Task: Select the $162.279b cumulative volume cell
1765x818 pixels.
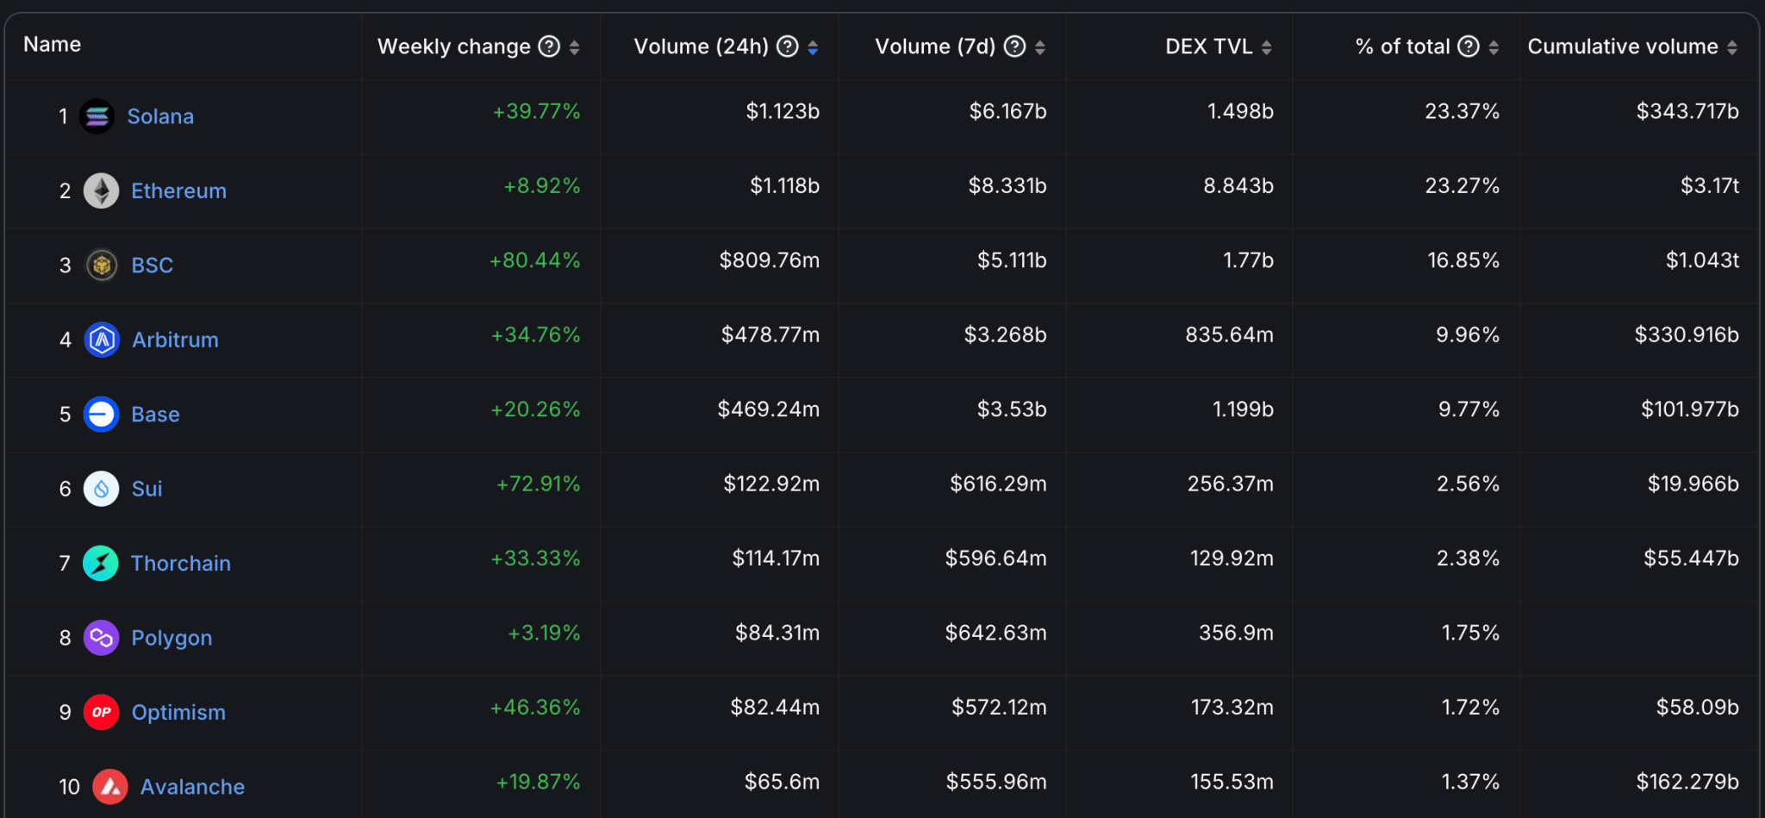Action: pos(1687,782)
